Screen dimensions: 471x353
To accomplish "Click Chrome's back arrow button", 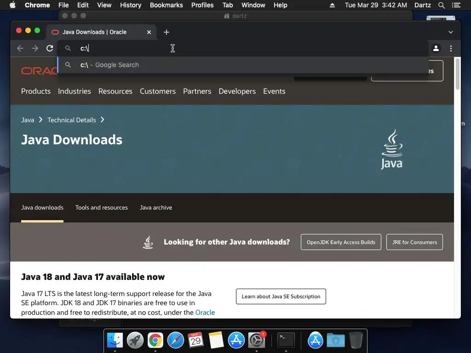I will [20, 48].
